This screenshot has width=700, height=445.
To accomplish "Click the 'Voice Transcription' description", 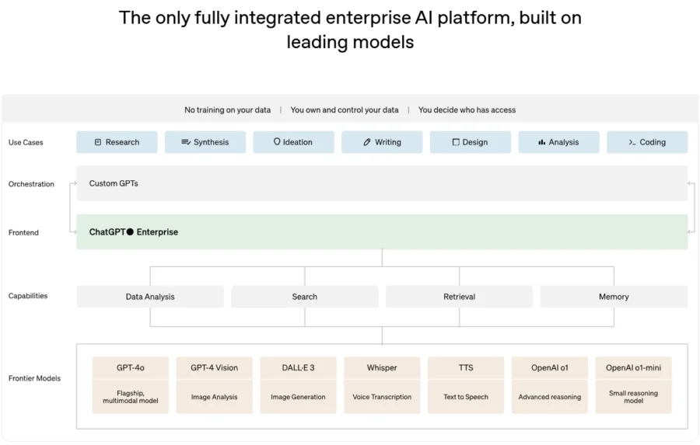I will pyautogui.click(x=382, y=397).
